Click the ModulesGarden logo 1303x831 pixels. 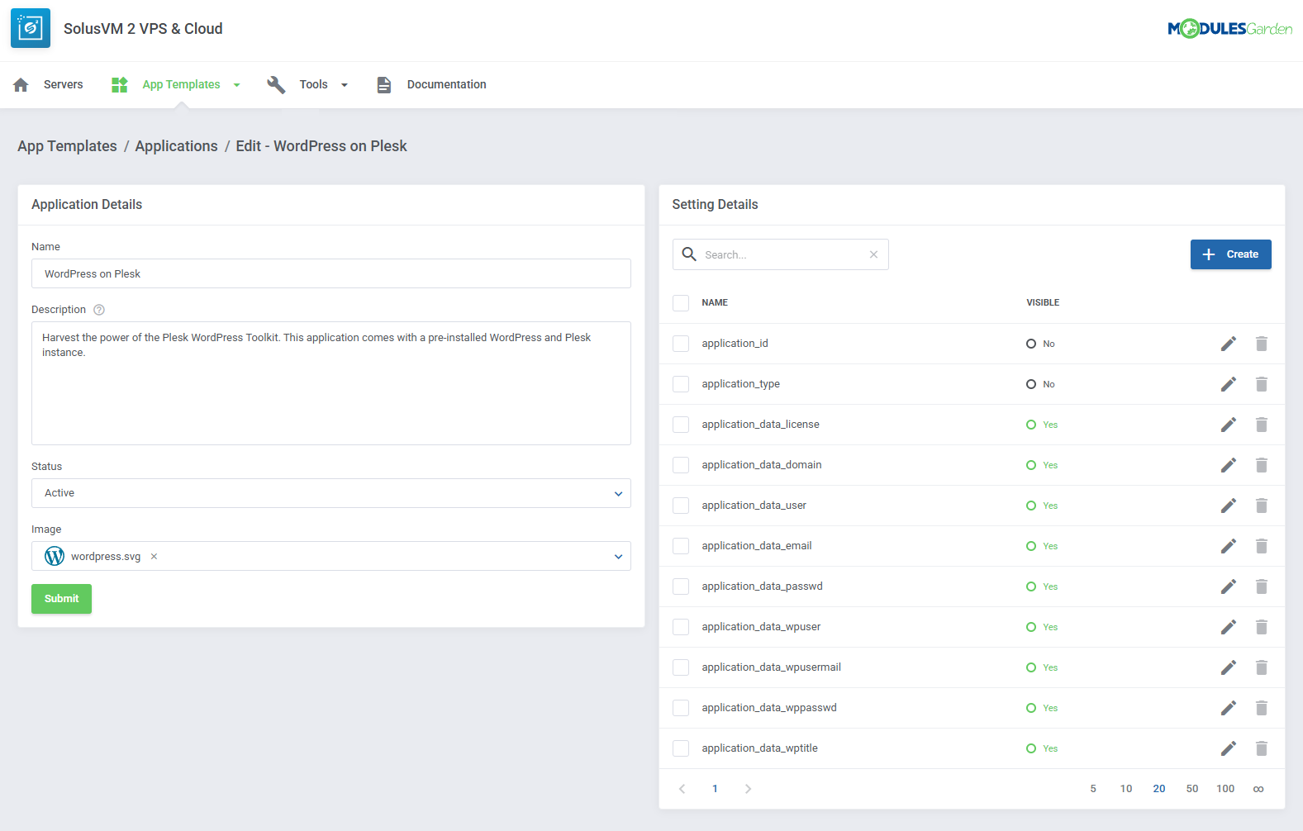(x=1229, y=29)
